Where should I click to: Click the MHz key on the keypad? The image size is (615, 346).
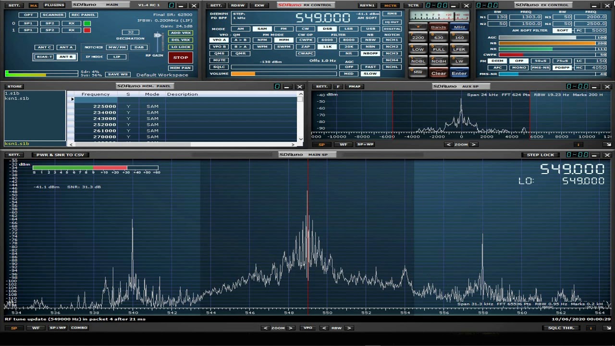pyautogui.click(x=459, y=27)
